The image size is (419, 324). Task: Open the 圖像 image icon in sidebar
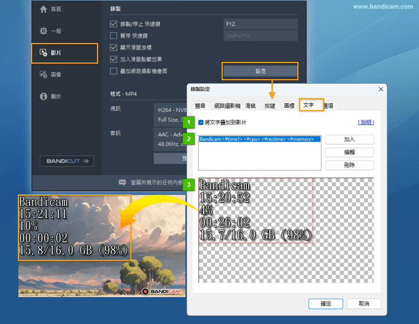(43, 75)
